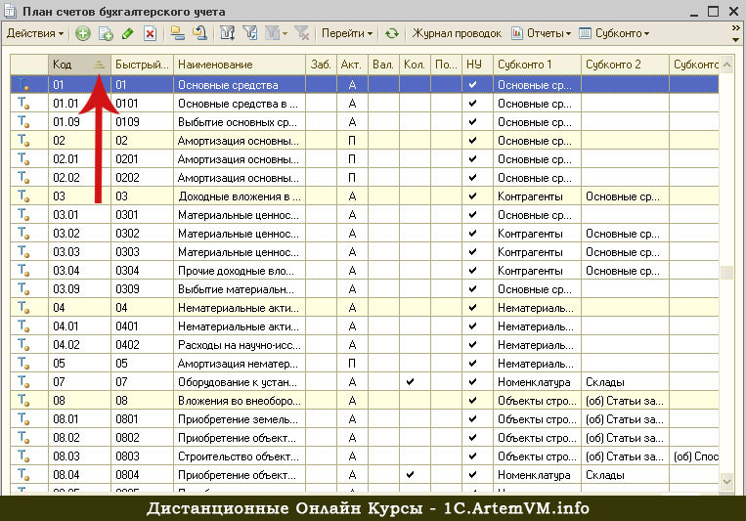
Task: Click the green Refresh arrows icon
Action: pos(391,34)
